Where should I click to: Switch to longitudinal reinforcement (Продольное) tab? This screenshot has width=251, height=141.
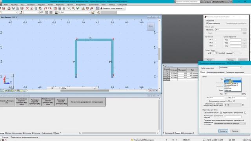click(215, 72)
